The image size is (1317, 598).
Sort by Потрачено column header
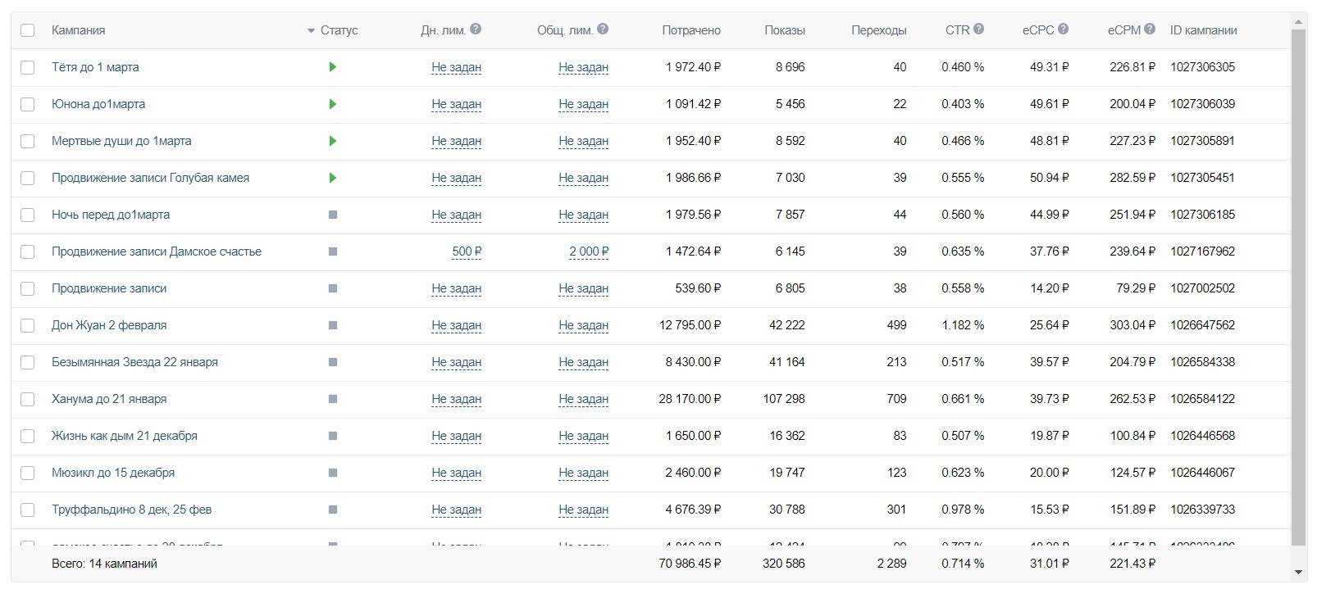coord(691,30)
